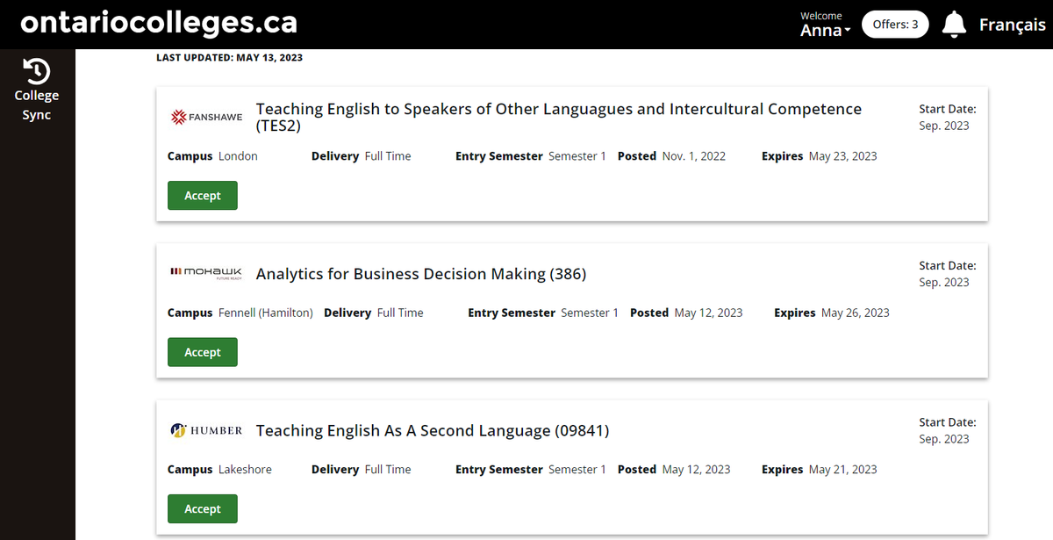The image size is (1053, 540).
Task: Accept the Mohawk Analytics offer
Action: point(203,352)
